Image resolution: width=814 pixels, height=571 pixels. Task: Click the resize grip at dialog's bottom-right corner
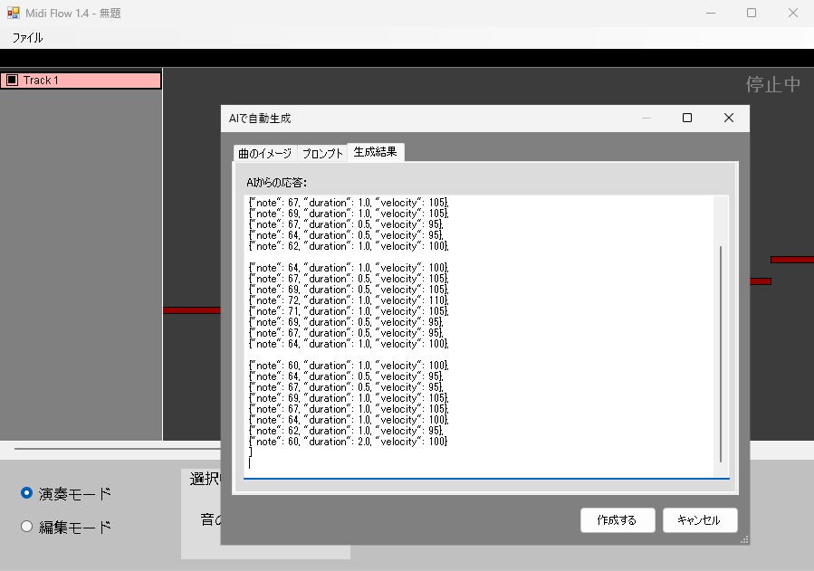coord(742,539)
